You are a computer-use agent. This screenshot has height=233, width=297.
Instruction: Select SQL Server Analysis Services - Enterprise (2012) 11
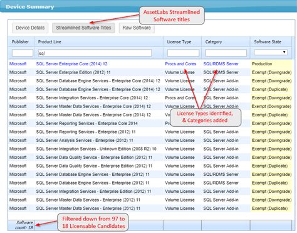tap(85, 141)
